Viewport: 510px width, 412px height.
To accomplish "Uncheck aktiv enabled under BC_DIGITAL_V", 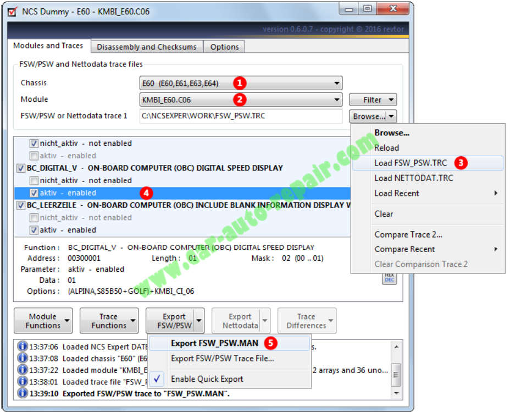I will point(34,193).
